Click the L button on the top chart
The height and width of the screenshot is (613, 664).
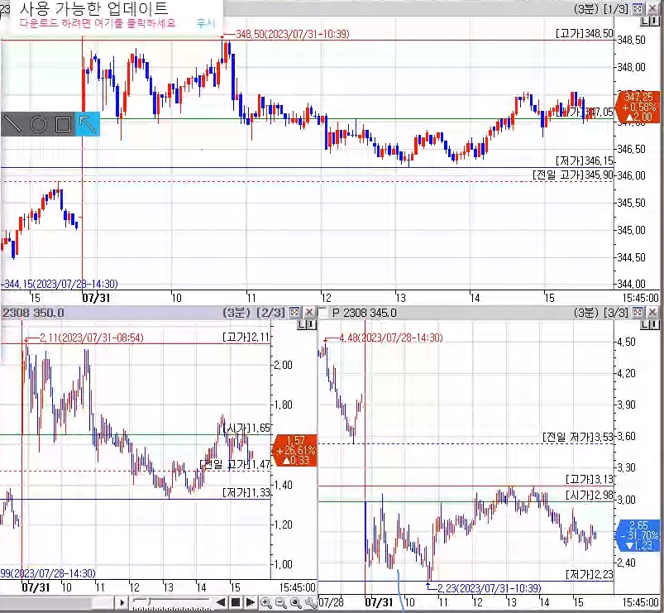tap(644, 22)
